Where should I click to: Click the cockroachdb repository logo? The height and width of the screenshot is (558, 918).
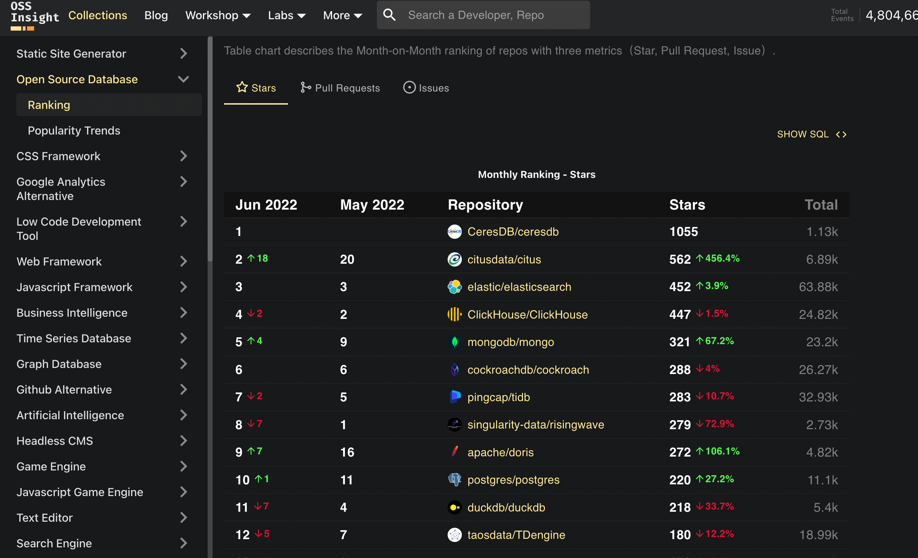click(454, 370)
